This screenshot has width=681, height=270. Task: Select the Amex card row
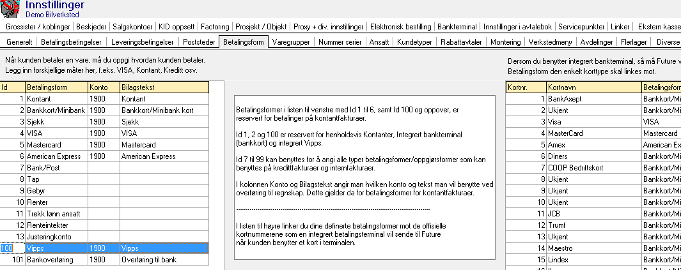(593, 145)
